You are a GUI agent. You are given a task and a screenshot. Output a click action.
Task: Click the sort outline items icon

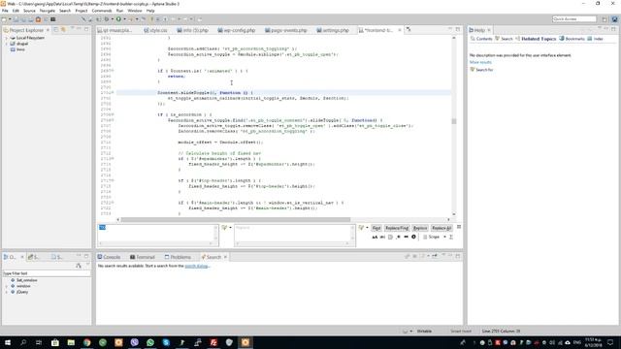click(79, 266)
